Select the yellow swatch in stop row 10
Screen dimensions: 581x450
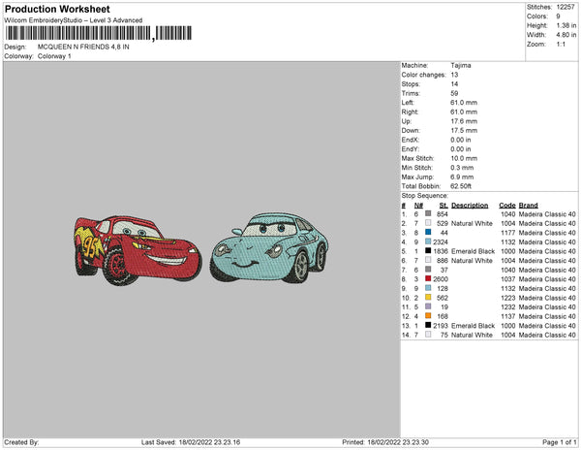[x=428, y=297]
